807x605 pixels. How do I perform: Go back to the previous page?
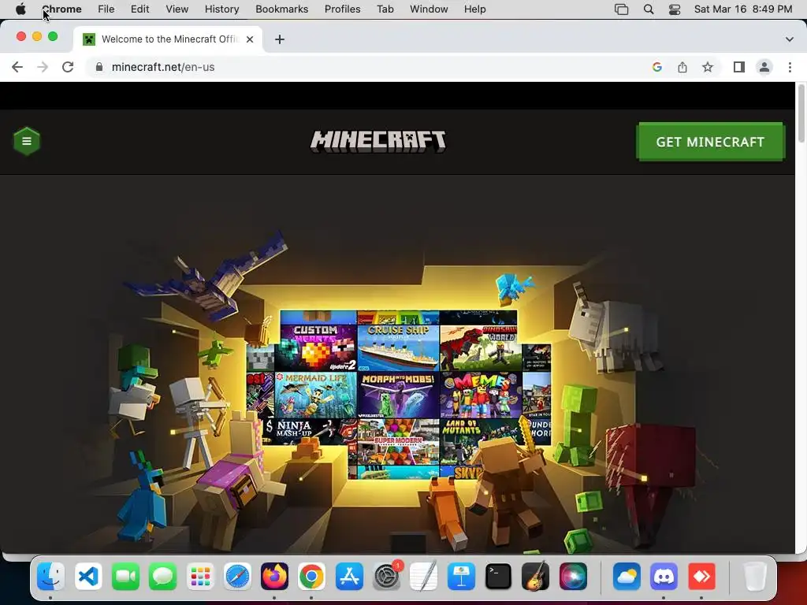(x=17, y=67)
